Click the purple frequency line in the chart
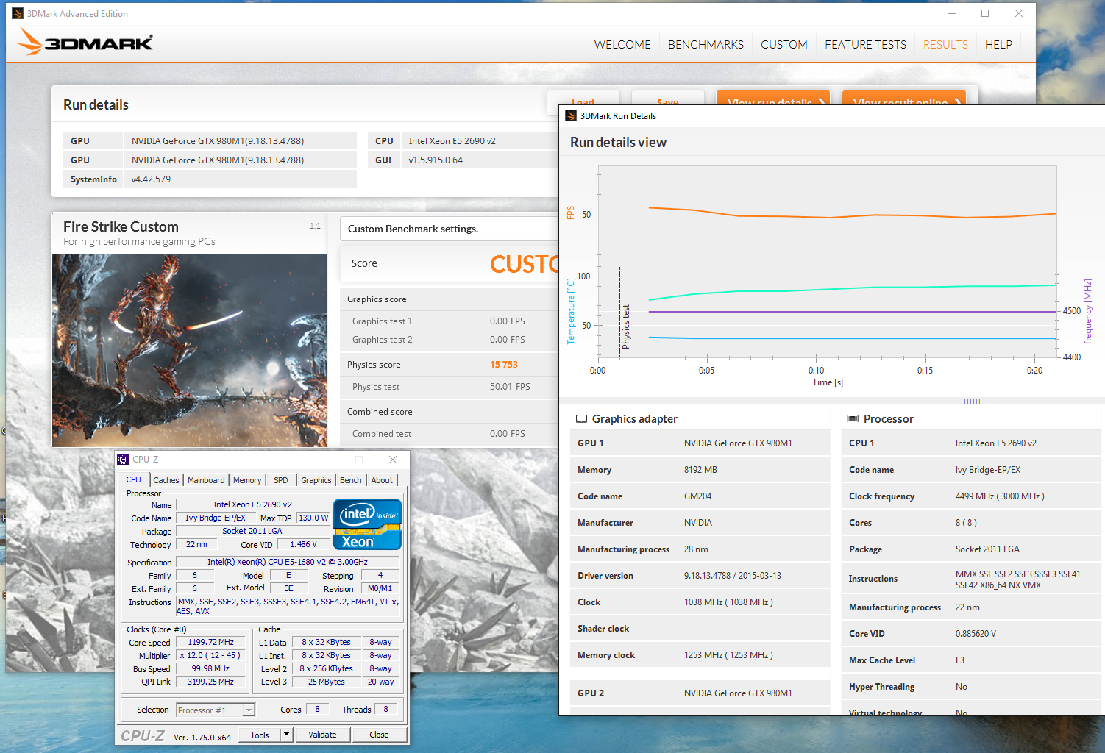This screenshot has width=1105, height=753. (852, 312)
